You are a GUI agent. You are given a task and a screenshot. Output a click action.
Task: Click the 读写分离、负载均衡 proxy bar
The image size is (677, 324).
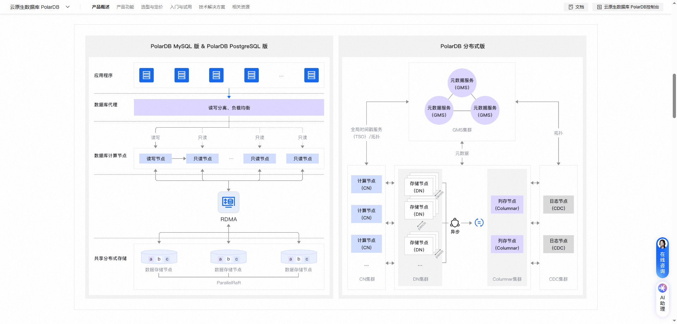pyautogui.click(x=229, y=108)
